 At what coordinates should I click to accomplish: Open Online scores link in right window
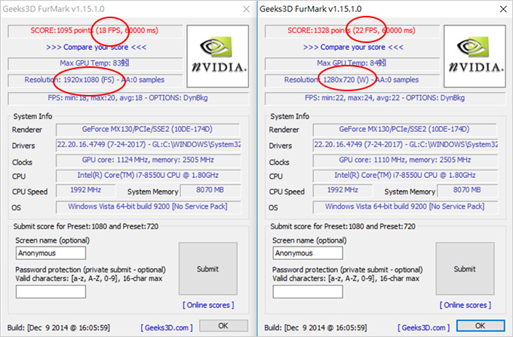click(x=465, y=305)
